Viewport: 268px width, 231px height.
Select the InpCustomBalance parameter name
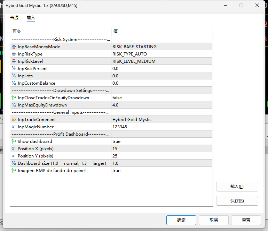point(37,83)
